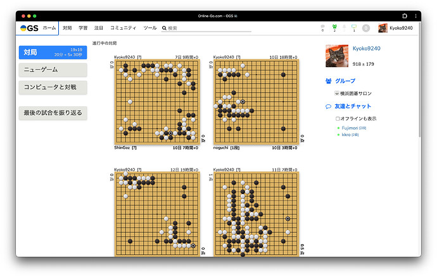
Task: Click the グループ people icon in sidebar
Action: (x=328, y=81)
